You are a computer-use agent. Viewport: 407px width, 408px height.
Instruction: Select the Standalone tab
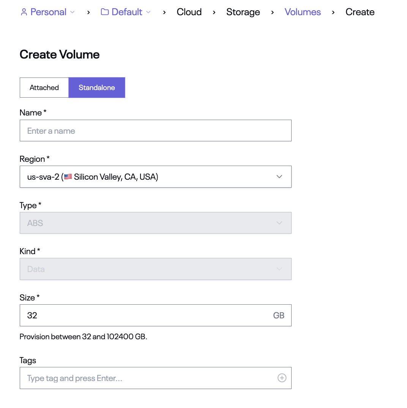click(97, 87)
